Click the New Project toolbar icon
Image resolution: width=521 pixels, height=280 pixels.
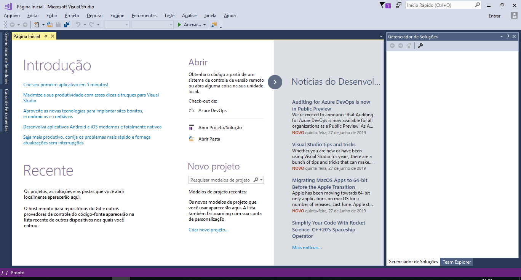[x=37, y=25]
